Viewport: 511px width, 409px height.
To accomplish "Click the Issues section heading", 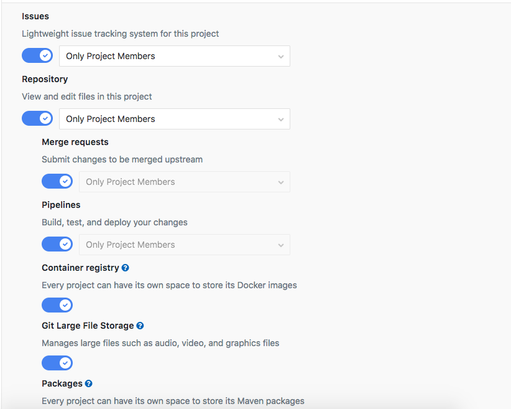I will coord(35,16).
